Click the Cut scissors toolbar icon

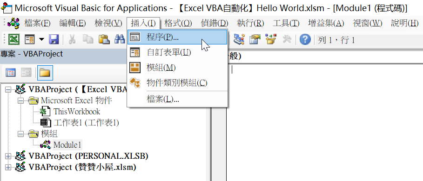point(72,39)
